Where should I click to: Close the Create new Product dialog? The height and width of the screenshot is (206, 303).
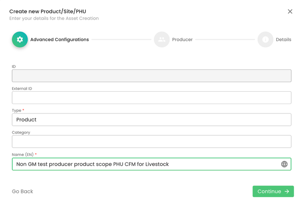(290, 11)
